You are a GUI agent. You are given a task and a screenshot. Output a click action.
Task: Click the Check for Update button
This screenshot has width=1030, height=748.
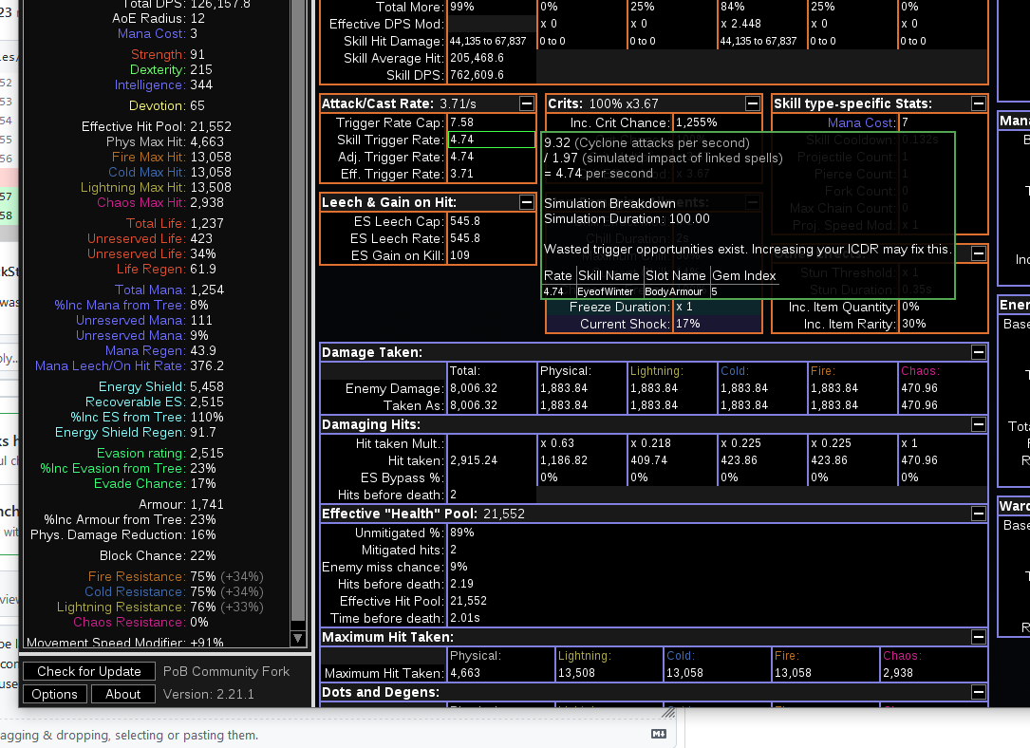(88, 671)
